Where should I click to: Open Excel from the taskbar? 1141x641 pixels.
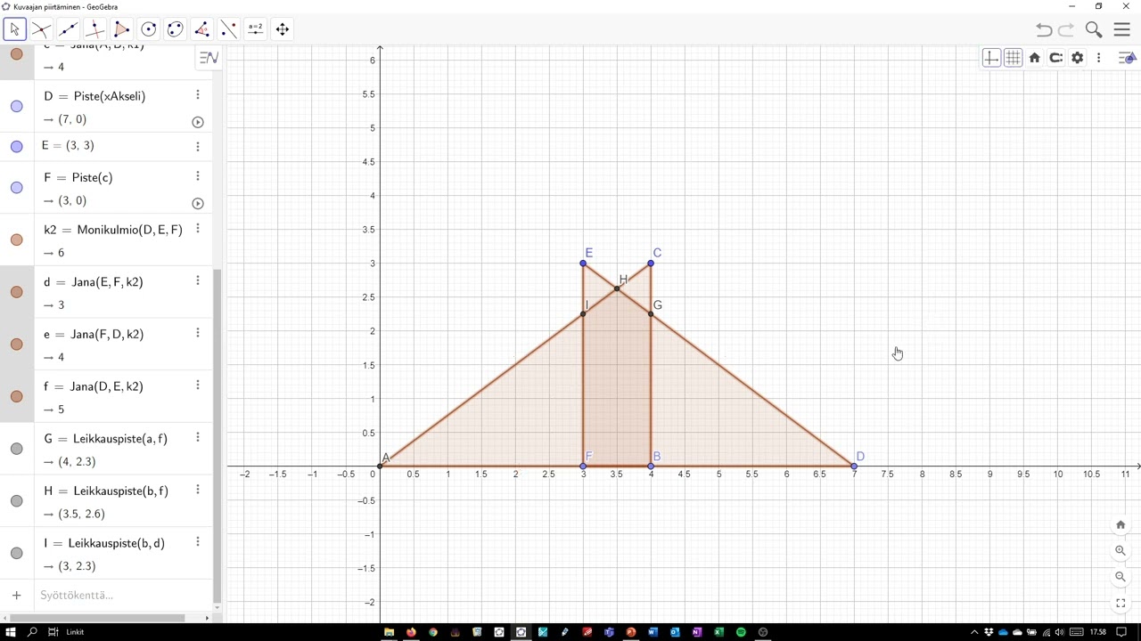[x=718, y=632]
